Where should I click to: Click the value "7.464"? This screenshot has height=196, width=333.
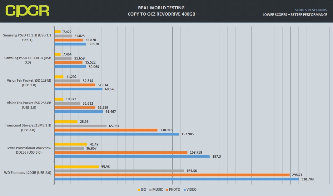pyautogui.click(x=67, y=54)
